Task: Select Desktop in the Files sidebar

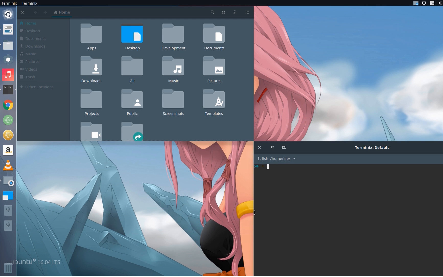Action: click(43, 31)
